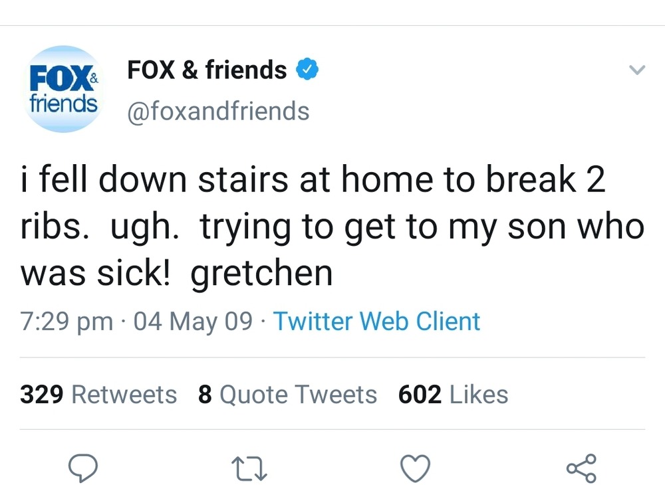
Task: Open the Twitter Web Client source link
Action: [x=377, y=322]
